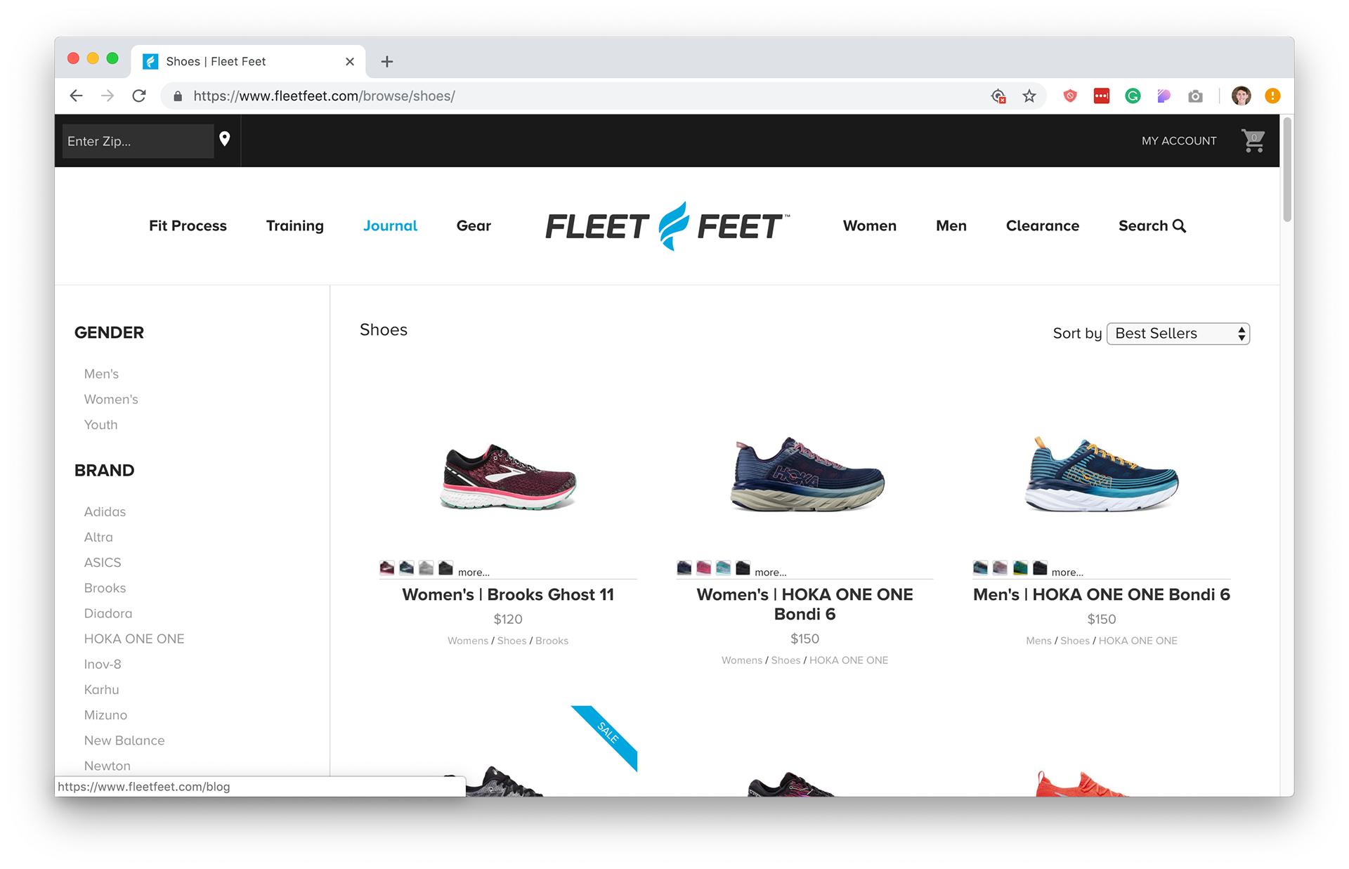Screen dimensions: 1349x869
Task: Reload the page with refresh icon
Action: coord(139,96)
